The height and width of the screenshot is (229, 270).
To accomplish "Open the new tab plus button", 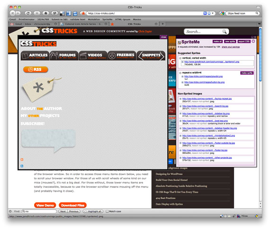I will pyautogui.click(x=162, y=24).
